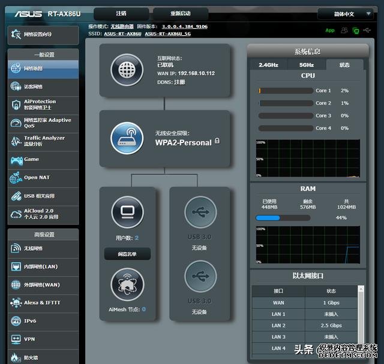Open the network setup wizard icon
384x364 pixels.
click(16, 34)
